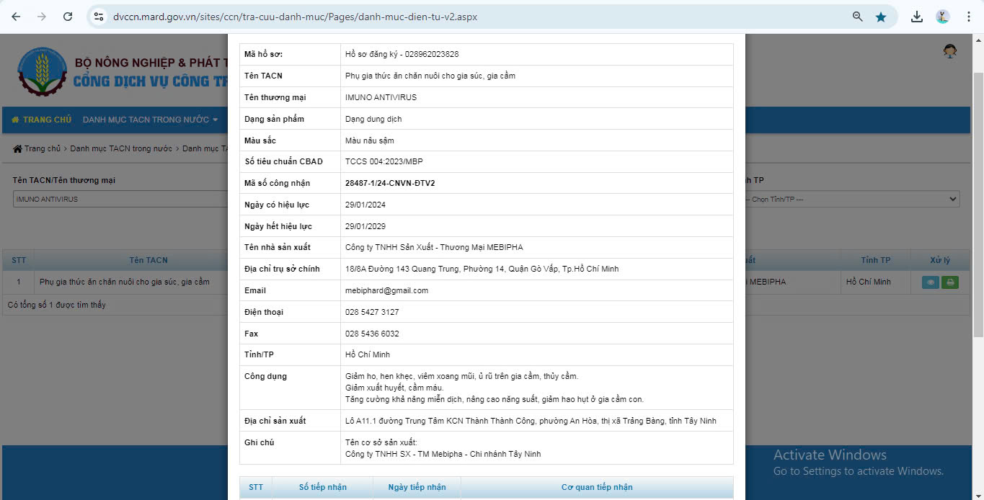984x500 pixels.
Task: View record details with the eye button
Action: [x=930, y=282]
